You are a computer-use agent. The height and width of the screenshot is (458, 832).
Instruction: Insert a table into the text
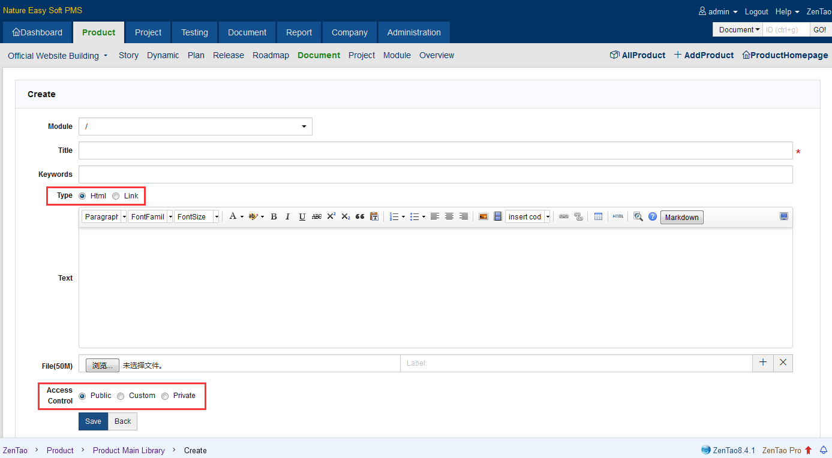click(x=598, y=217)
